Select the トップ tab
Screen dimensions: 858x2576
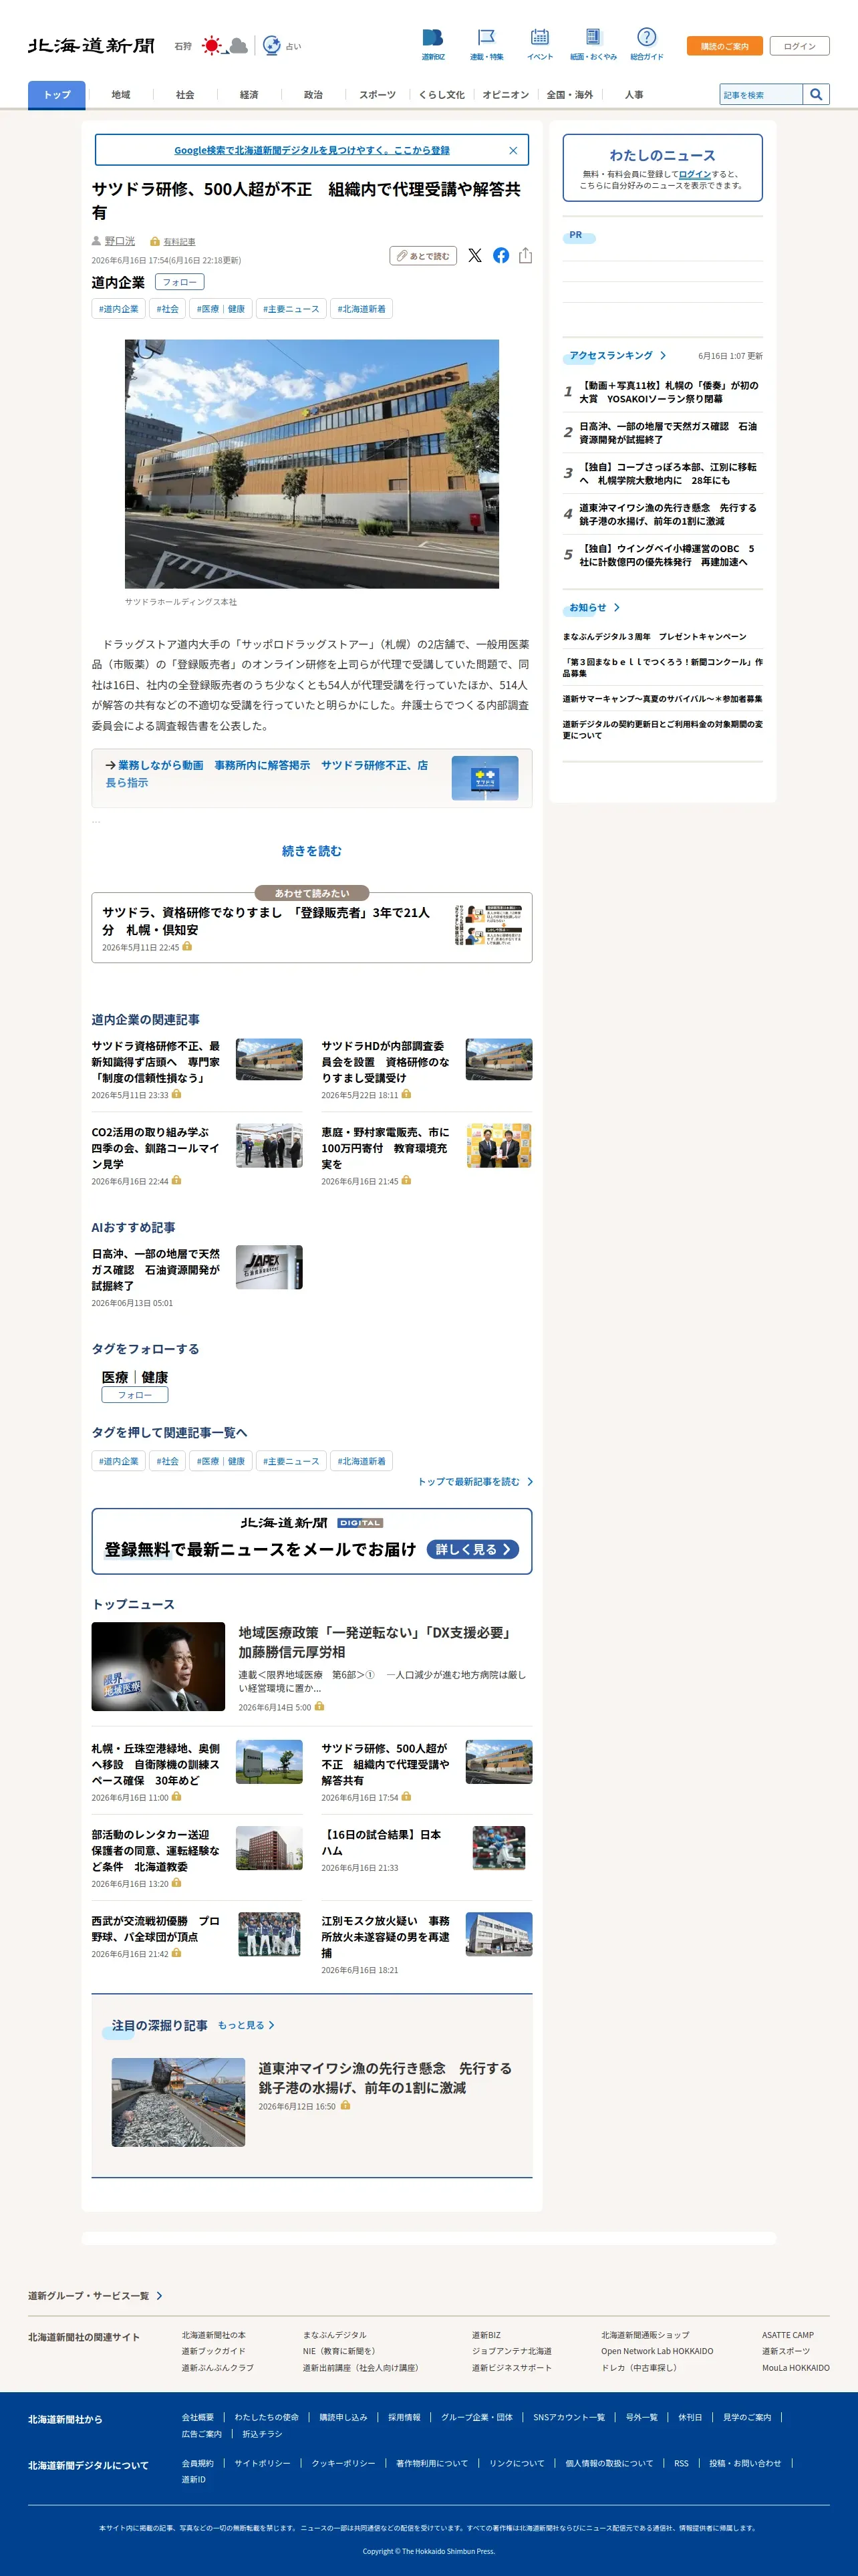[x=57, y=94]
